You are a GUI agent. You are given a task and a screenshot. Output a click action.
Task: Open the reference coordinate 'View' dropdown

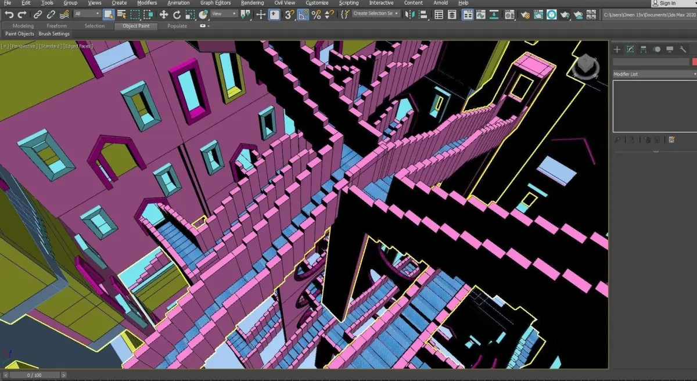[x=224, y=14]
